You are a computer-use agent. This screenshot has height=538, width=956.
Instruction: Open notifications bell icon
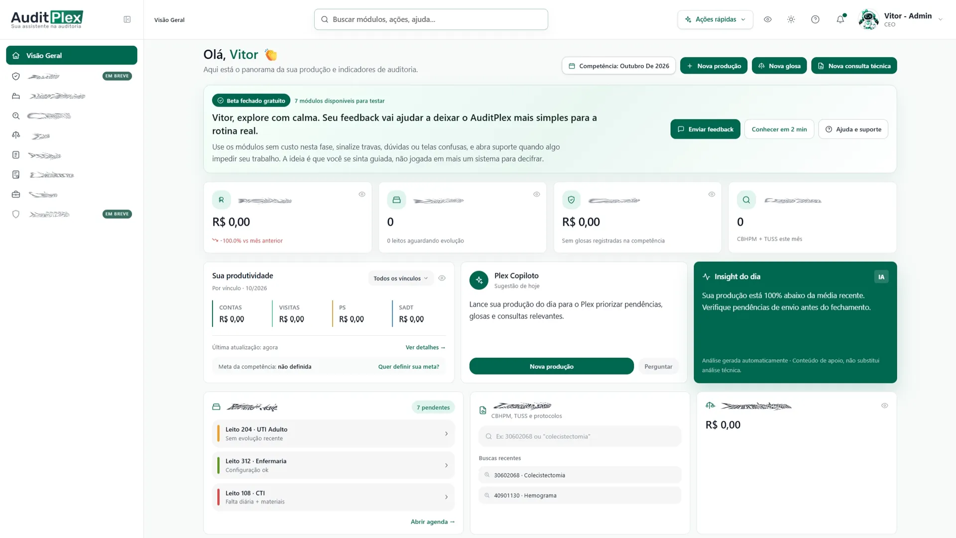coord(840,19)
